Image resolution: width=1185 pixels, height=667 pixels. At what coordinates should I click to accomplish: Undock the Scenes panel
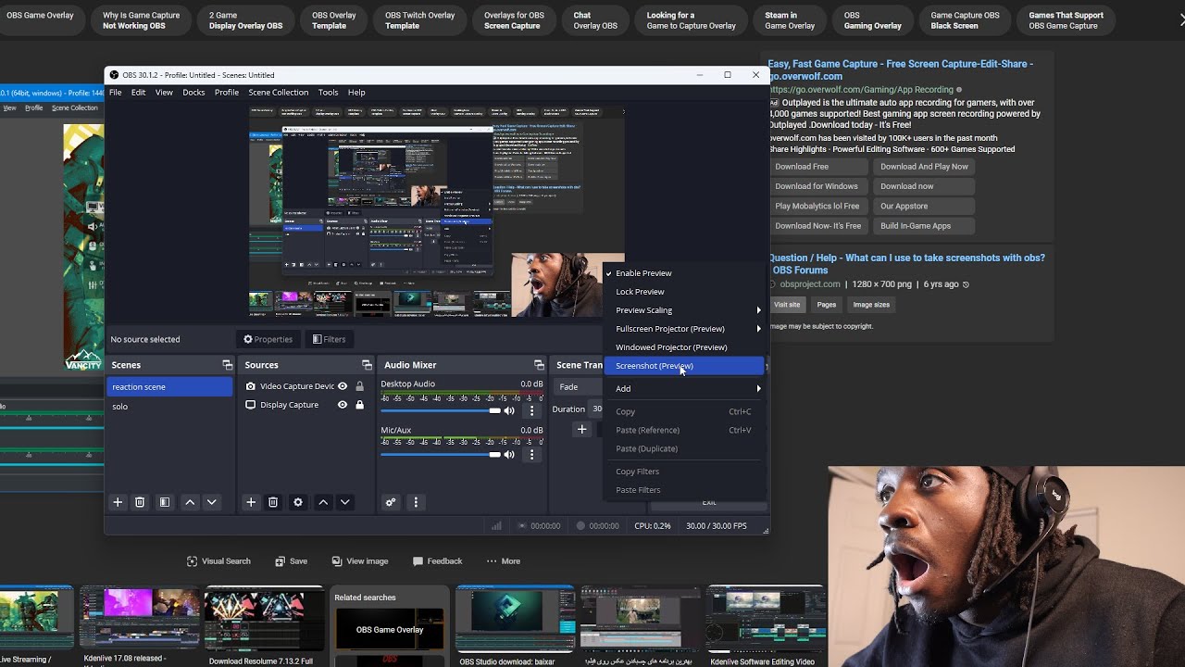[x=227, y=365]
